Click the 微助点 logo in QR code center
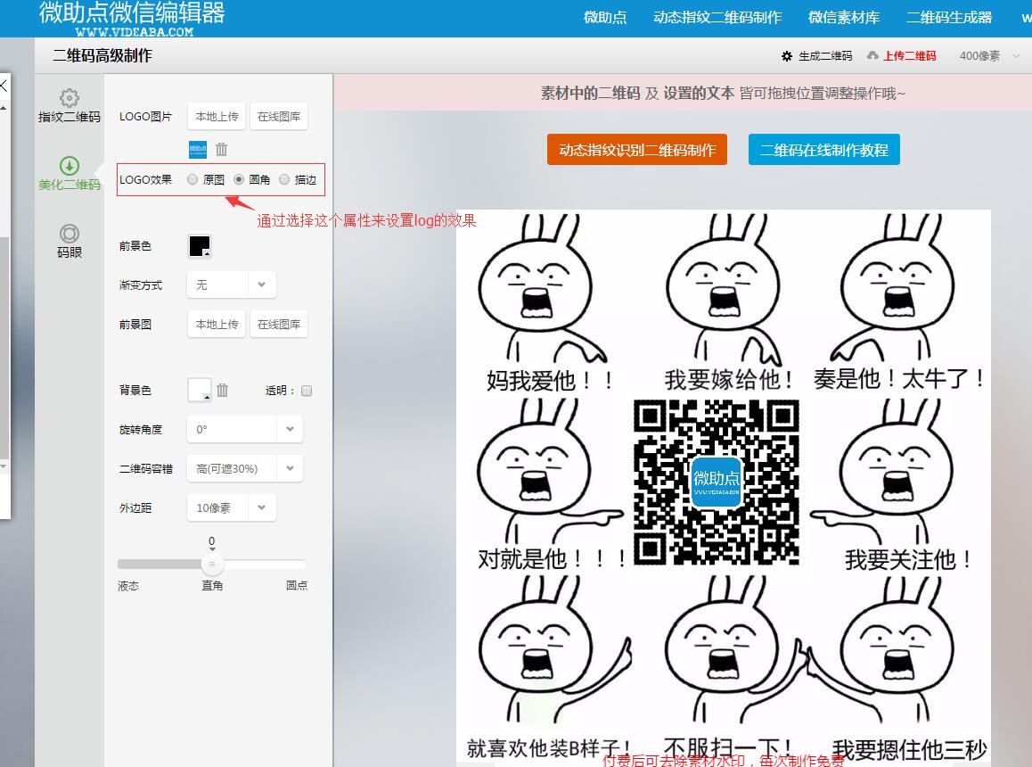 click(x=717, y=482)
